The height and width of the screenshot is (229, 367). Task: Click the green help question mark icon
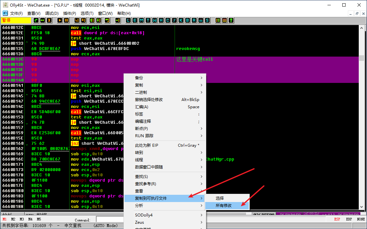pyautogui.click(x=231, y=20)
